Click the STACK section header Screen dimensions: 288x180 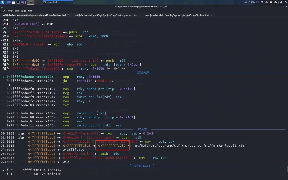coord(142,129)
